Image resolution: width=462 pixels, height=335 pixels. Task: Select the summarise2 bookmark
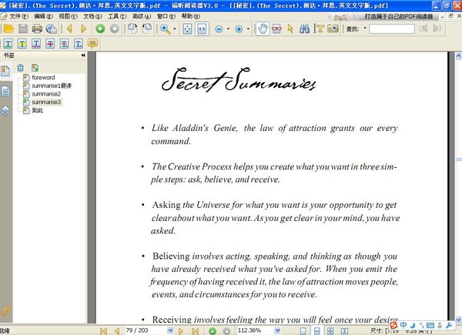click(x=46, y=94)
